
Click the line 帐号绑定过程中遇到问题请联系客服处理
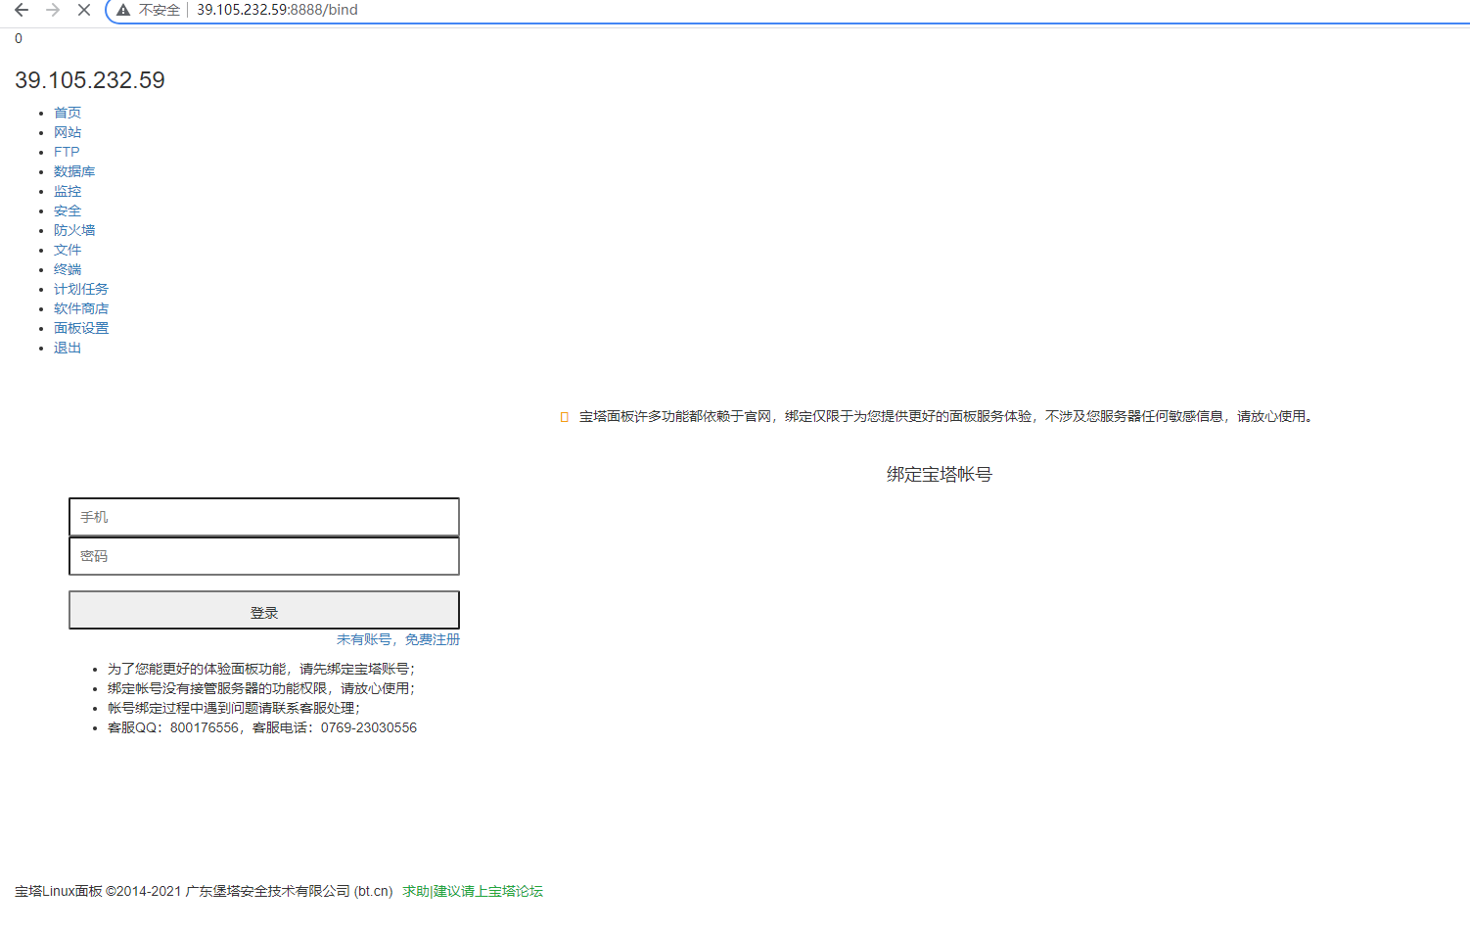tap(234, 708)
